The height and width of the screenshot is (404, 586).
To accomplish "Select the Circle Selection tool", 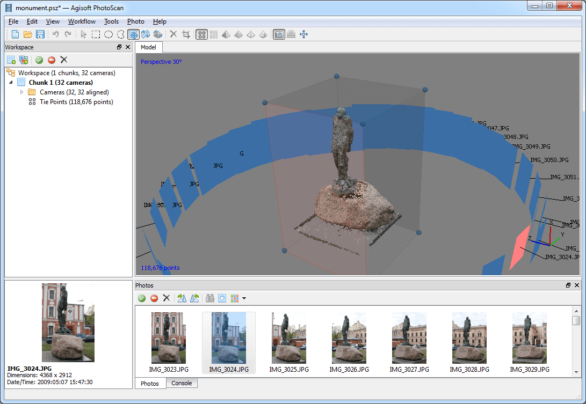I will 108,34.
